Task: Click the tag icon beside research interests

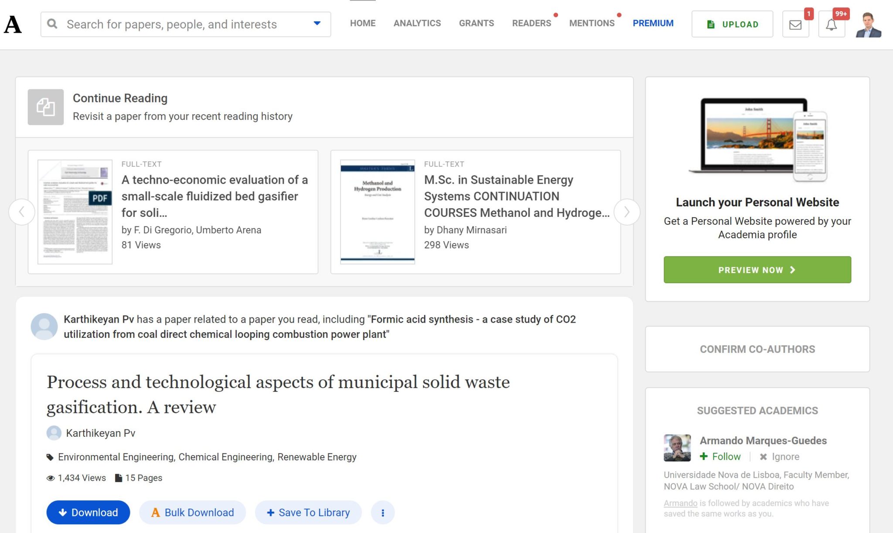Action: pyautogui.click(x=50, y=457)
